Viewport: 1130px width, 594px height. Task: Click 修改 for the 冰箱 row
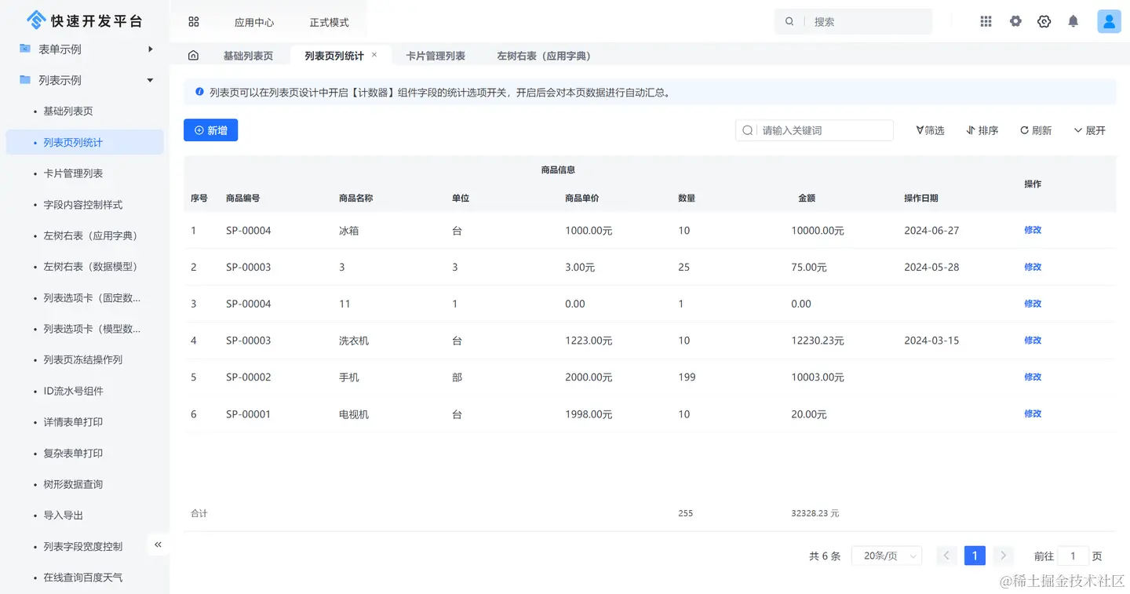pyautogui.click(x=1033, y=230)
